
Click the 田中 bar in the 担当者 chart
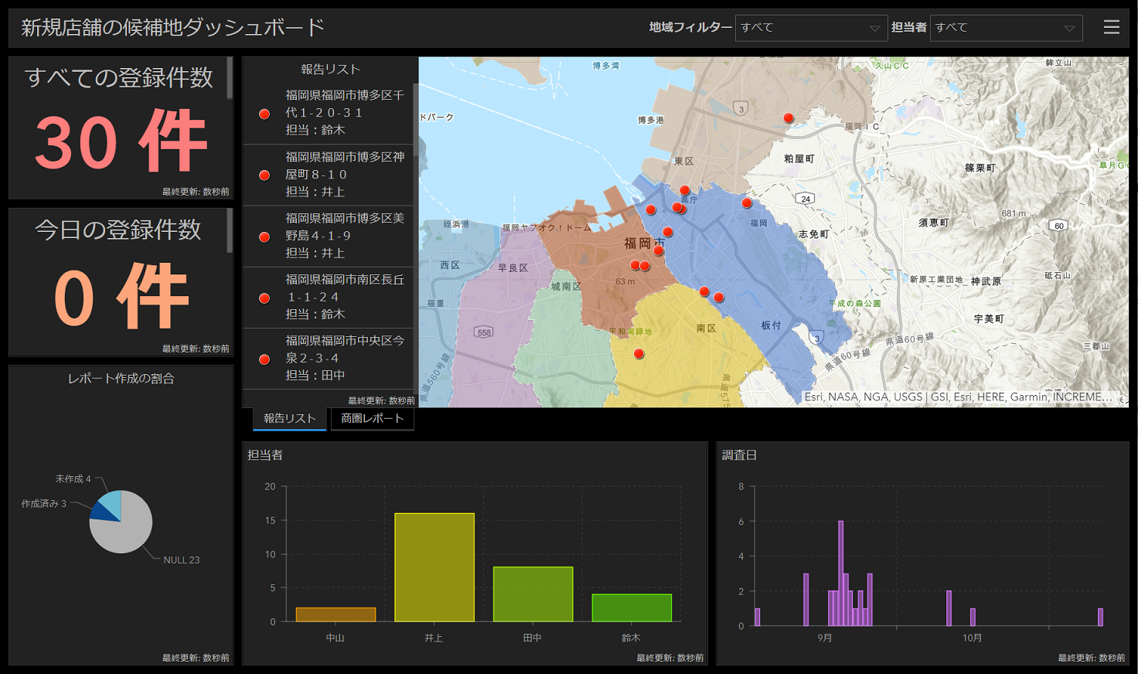click(x=533, y=594)
